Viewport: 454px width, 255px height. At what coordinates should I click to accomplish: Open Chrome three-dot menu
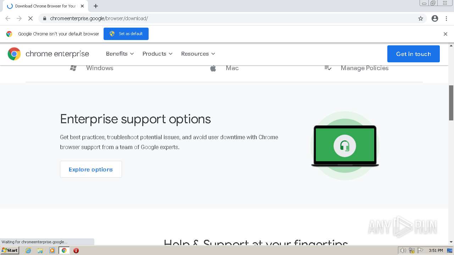click(447, 18)
